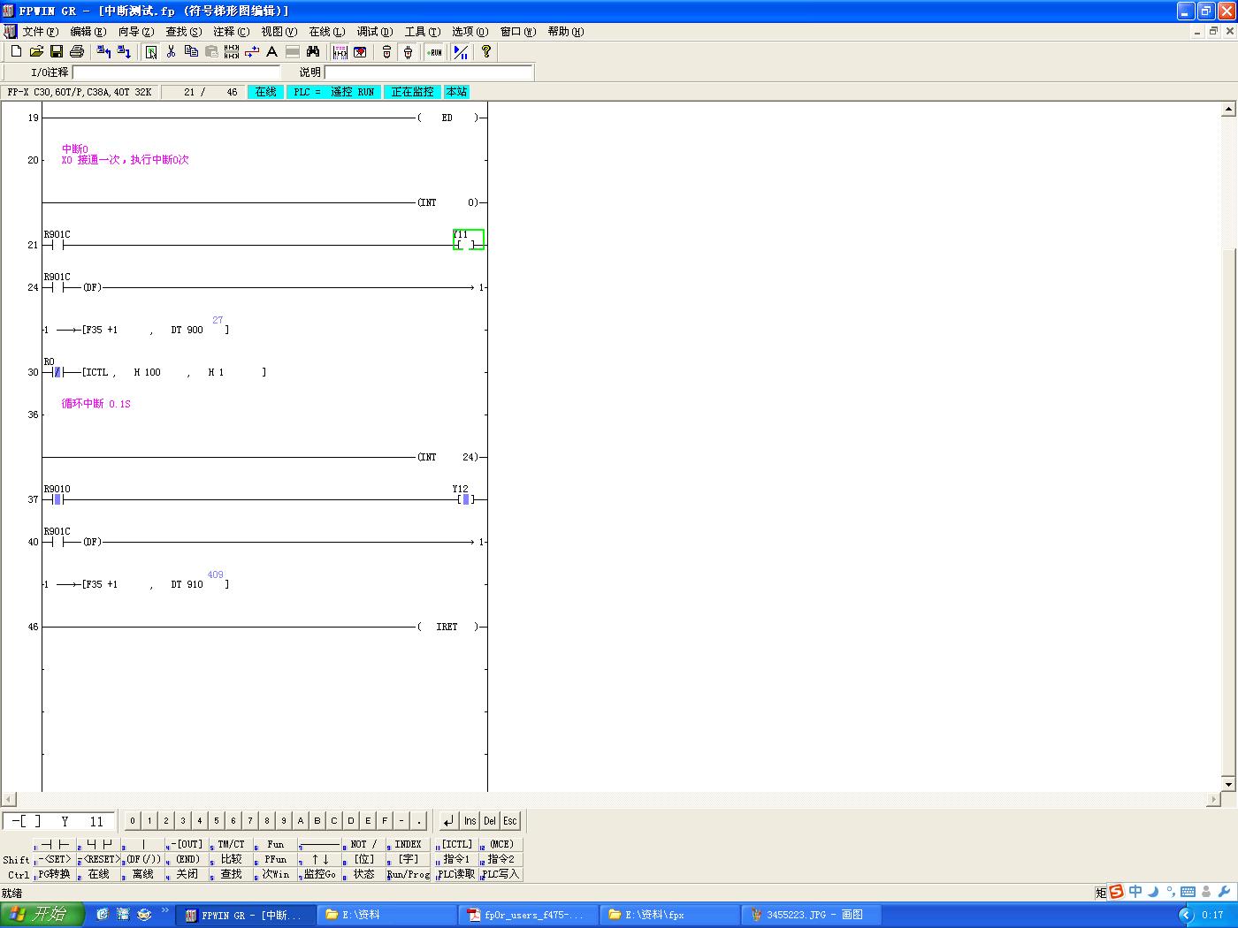The width and height of the screenshot is (1238, 928).
Task: Click the binoculars search icon
Action: click(313, 52)
